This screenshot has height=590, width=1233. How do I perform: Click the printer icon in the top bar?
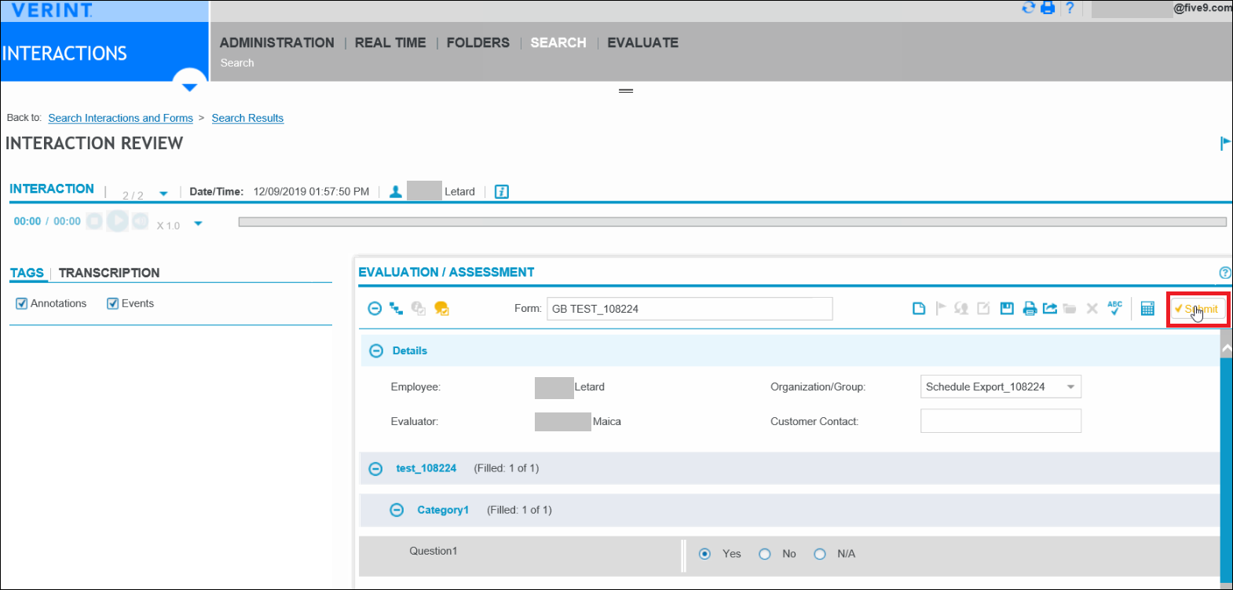(1048, 8)
